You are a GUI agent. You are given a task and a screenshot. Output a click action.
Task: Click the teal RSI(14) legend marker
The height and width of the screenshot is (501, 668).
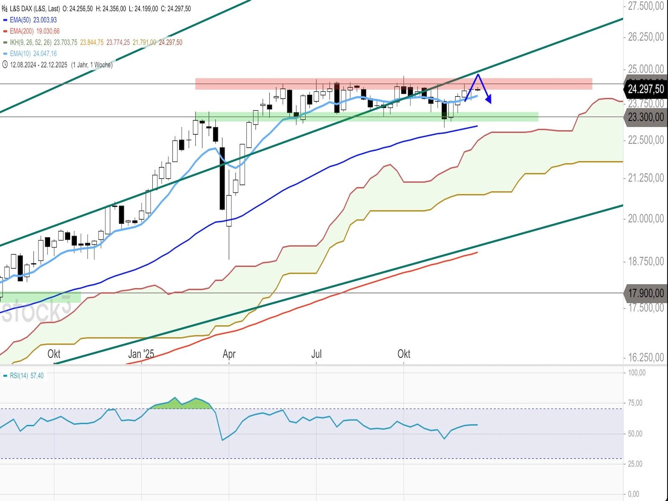point(5,376)
